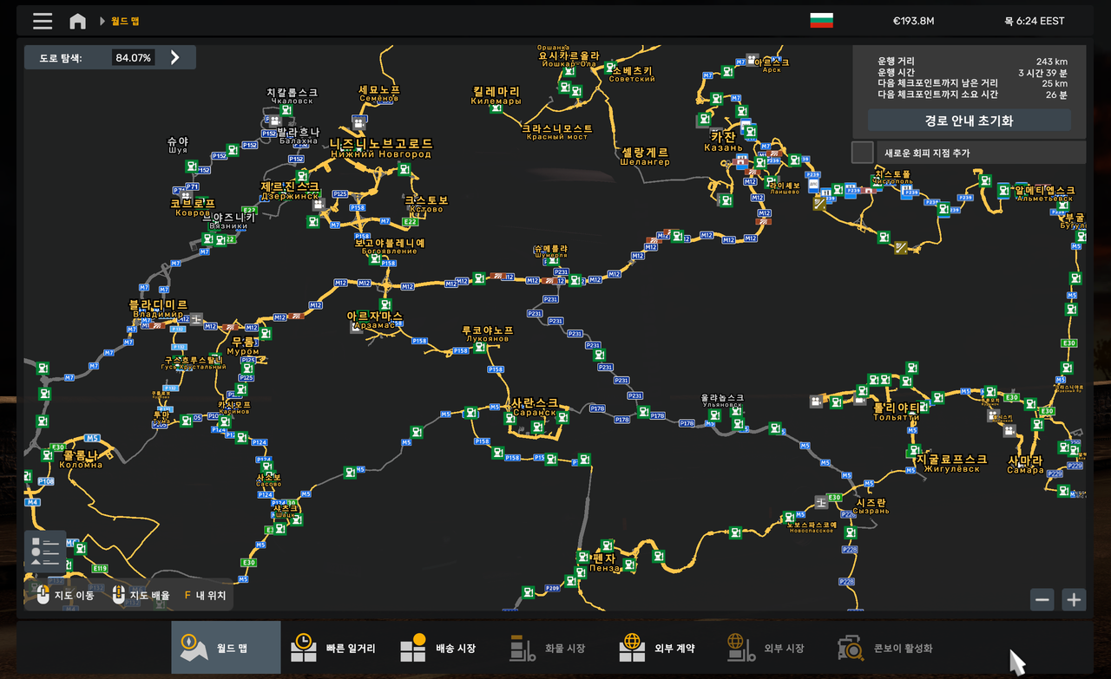Image resolution: width=1111 pixels, height=679 pixels.
Task: Enable the 새로운 회피 지점 추가 checkbox
Action: click(x=862, y=153)
